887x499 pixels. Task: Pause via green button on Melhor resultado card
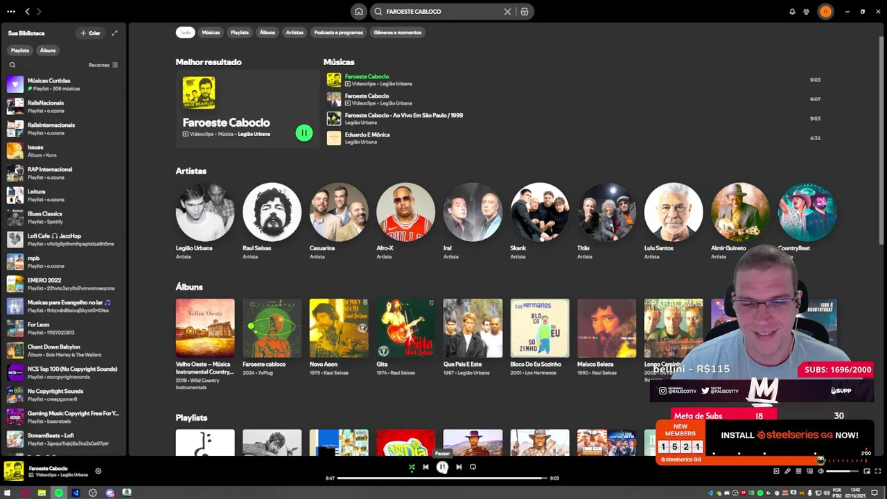point(304,133)
